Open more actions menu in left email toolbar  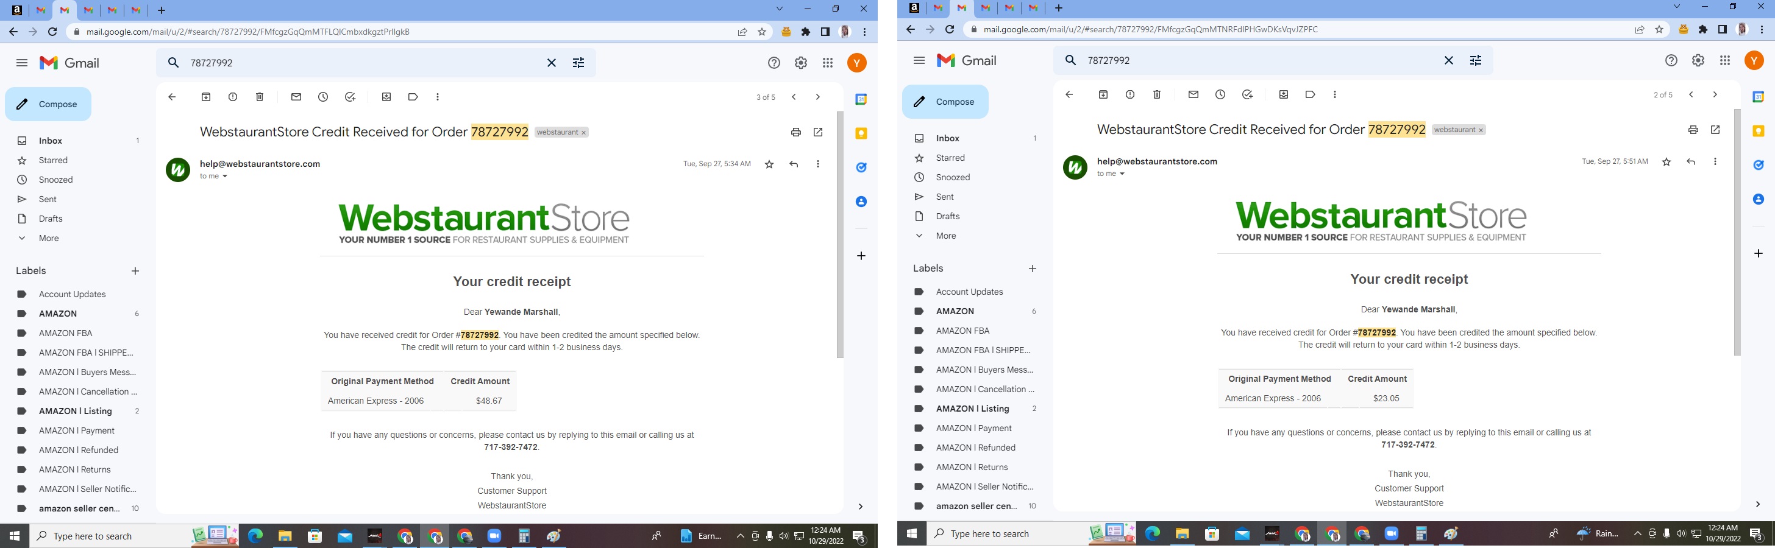tap(438, 97)
